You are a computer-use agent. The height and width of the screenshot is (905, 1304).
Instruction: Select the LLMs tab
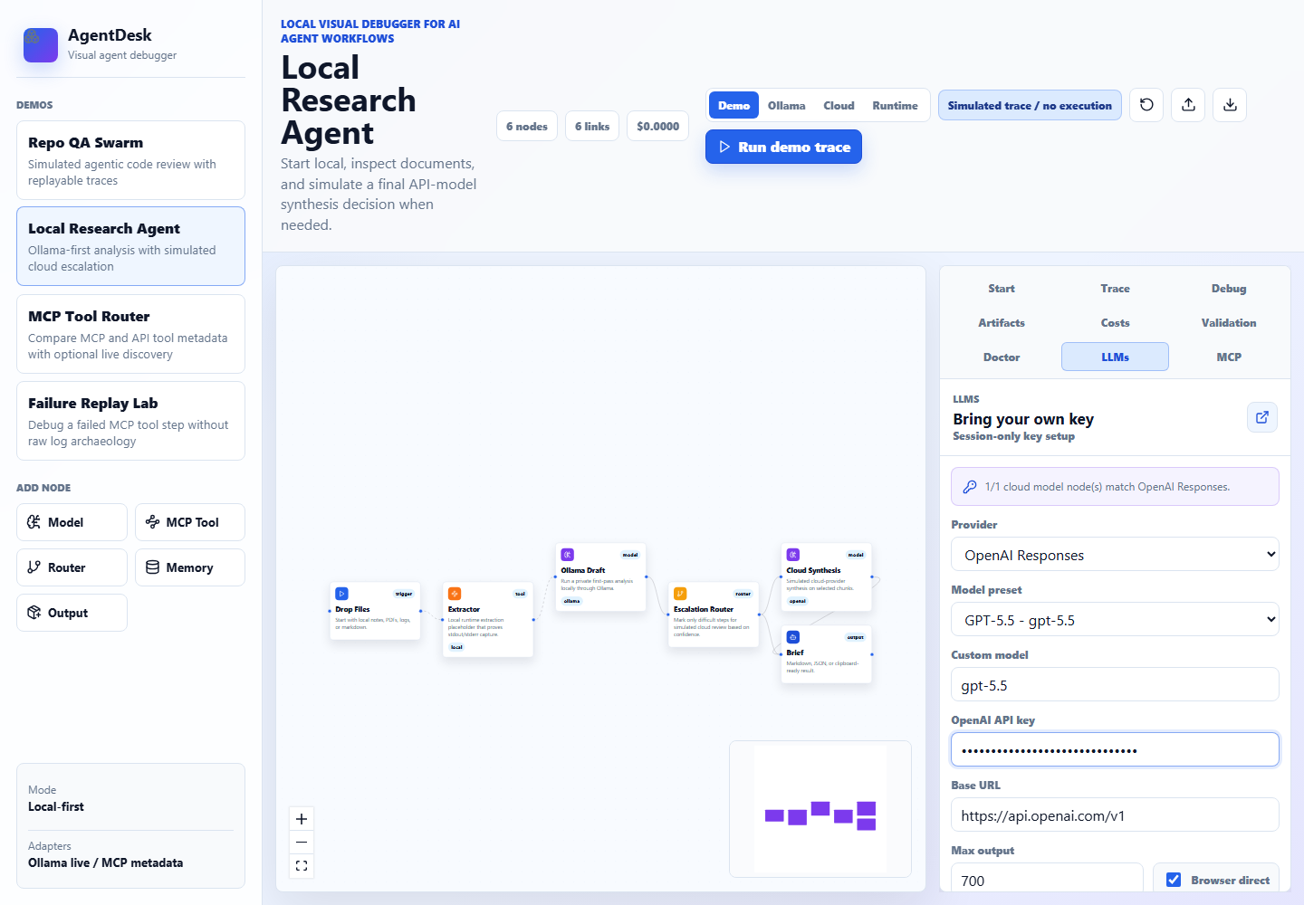(1115, 357)
